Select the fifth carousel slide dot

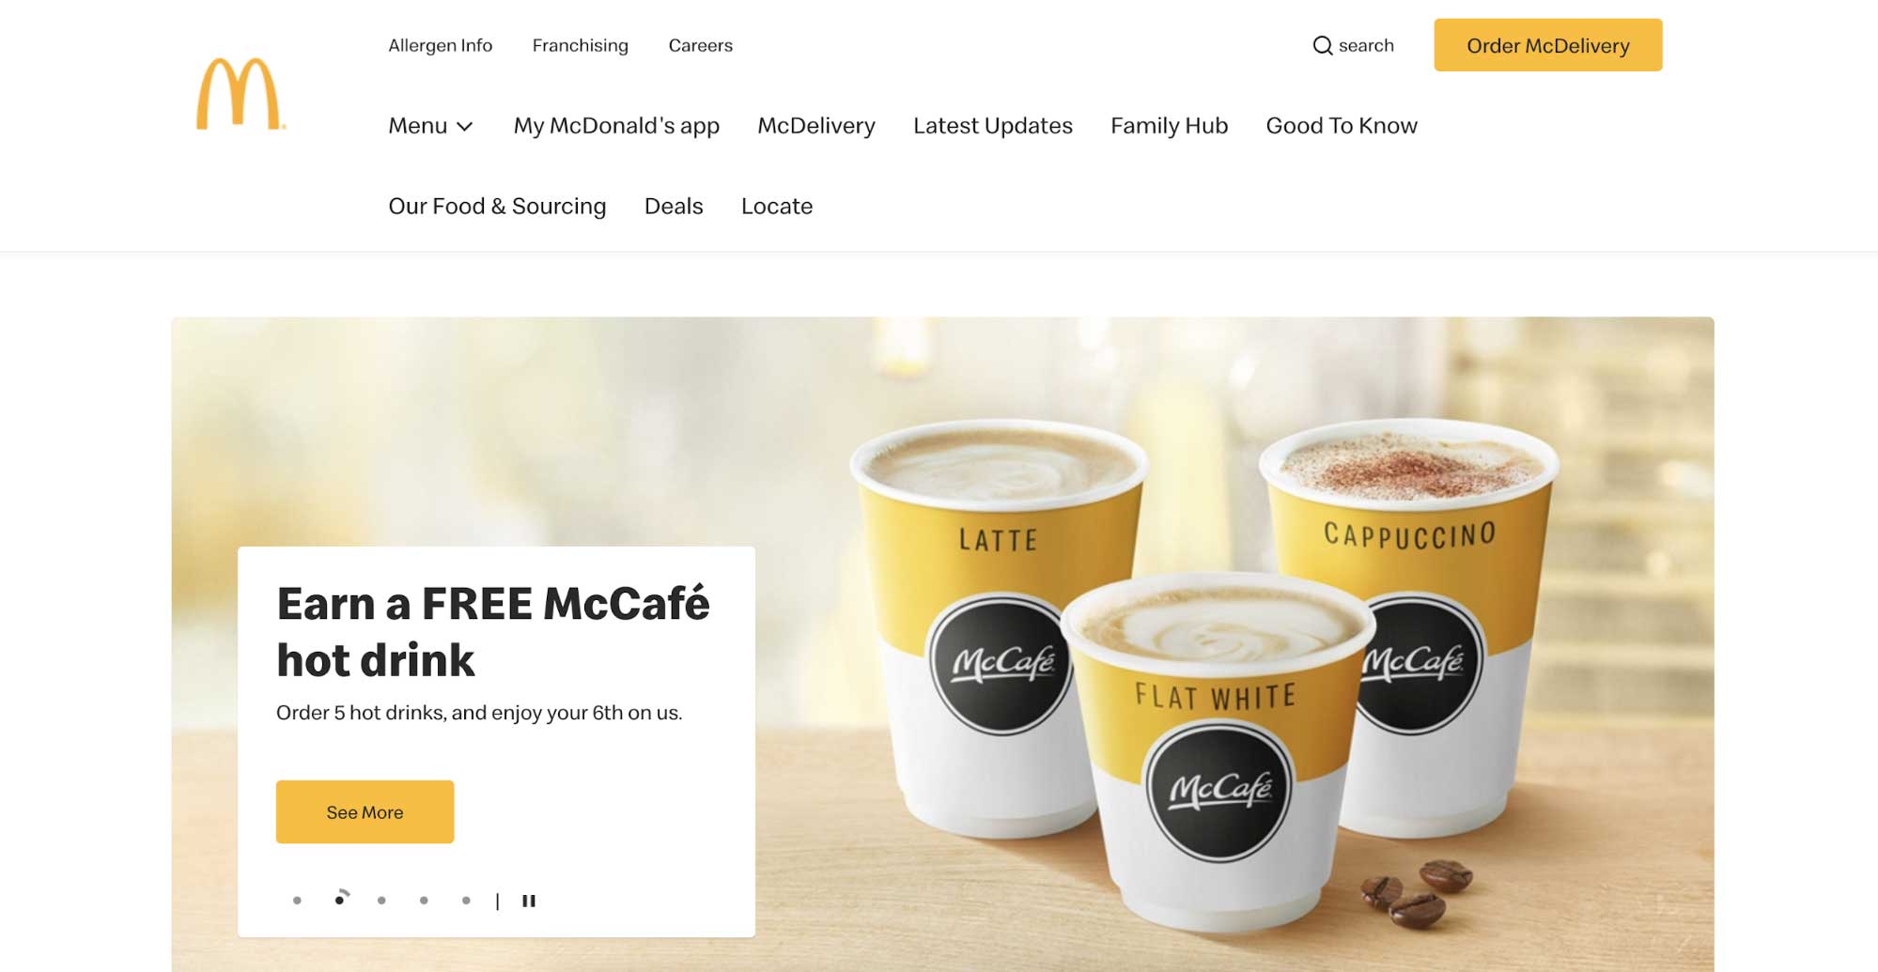coord(466,900)
